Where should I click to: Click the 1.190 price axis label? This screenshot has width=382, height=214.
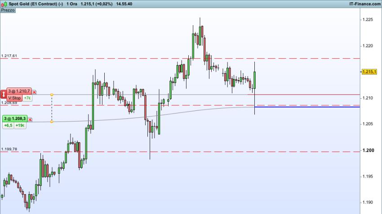click(x=368, y=202)
